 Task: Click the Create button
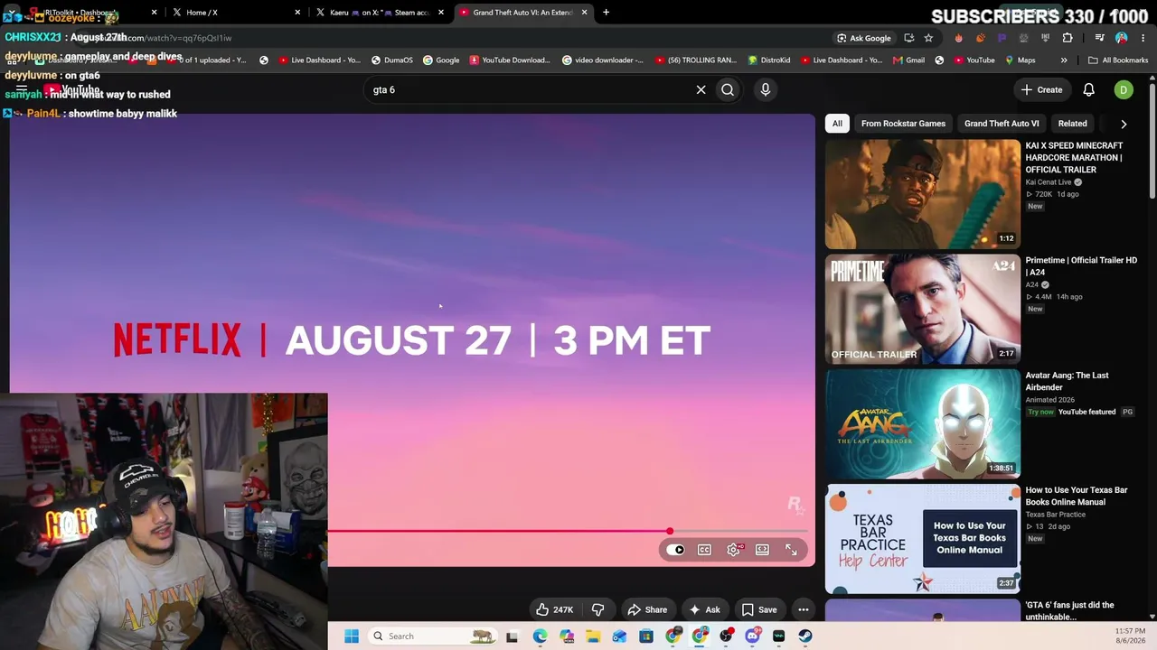point(1041,89)
